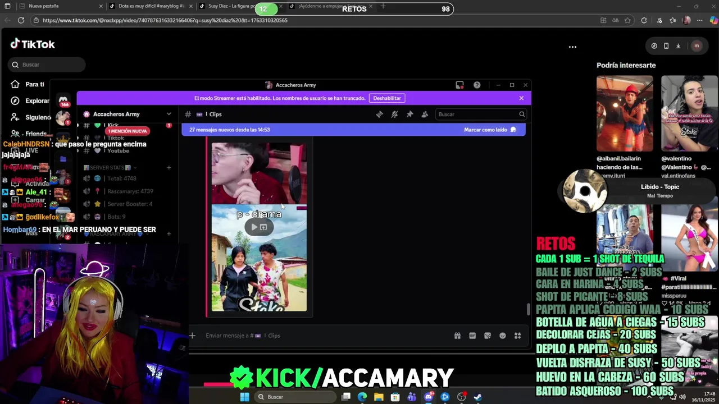Viewport: 719px width, 404px height.
Task: Open TikTok Explorar page
Action: click(x=29, y=101)
